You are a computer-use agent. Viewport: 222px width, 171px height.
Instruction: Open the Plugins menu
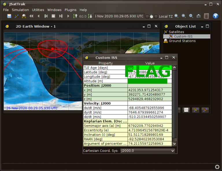click(71, 10)
